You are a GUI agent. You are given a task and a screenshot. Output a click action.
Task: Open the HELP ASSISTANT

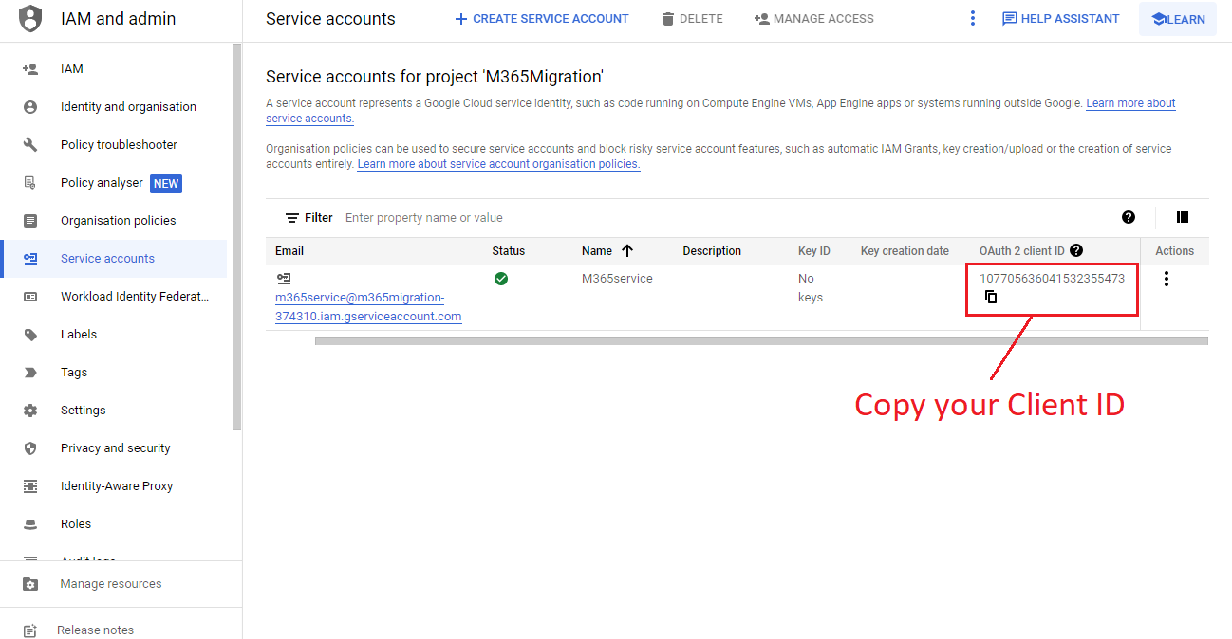point(1061,19)
